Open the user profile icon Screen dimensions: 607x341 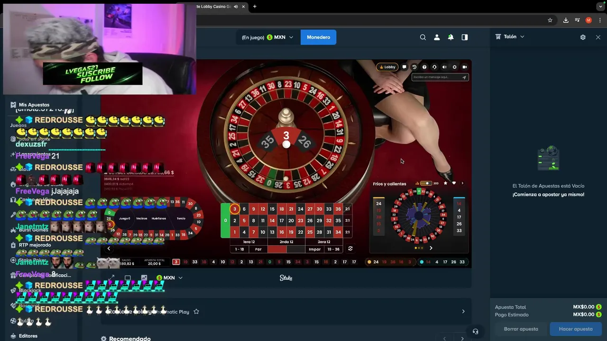pyautogui.click(x=437, y=37)
